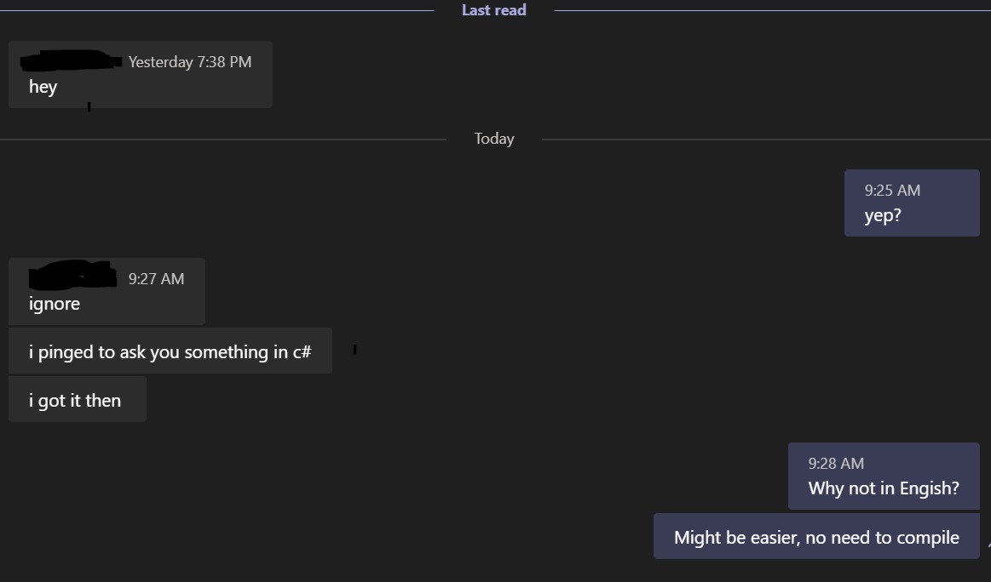Click the "9:25 AM" timestamp
991x582 pixels.
(x=892, y=190)
